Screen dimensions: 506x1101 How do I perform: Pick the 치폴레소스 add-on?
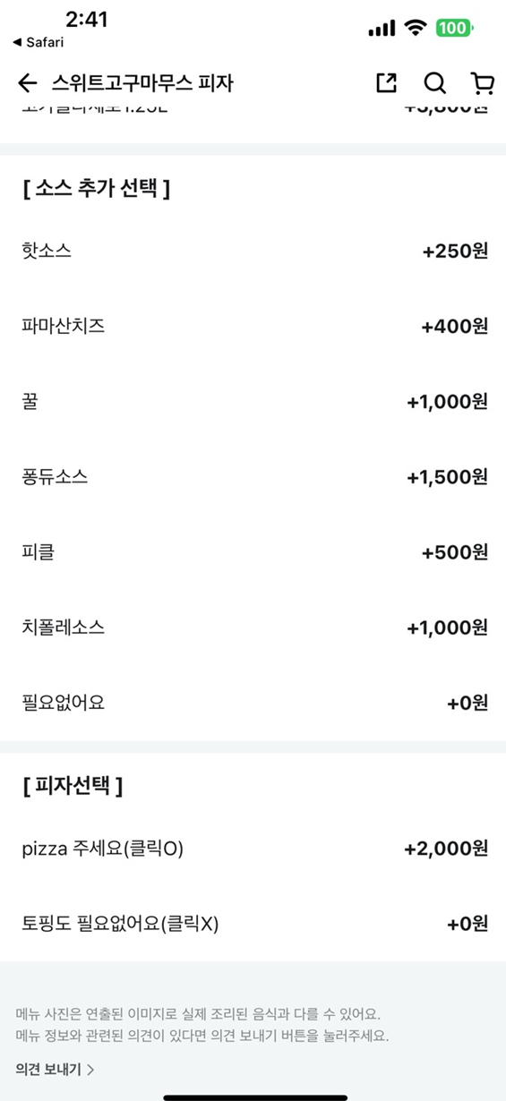point(253,627)
